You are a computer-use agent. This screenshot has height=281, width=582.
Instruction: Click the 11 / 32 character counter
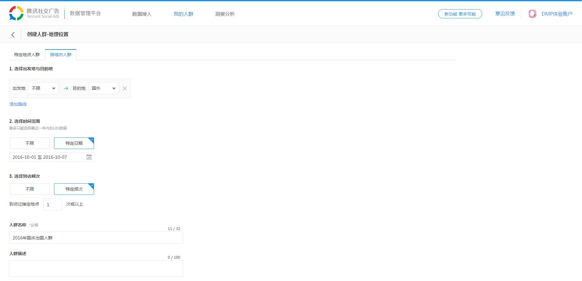[174, 228]
